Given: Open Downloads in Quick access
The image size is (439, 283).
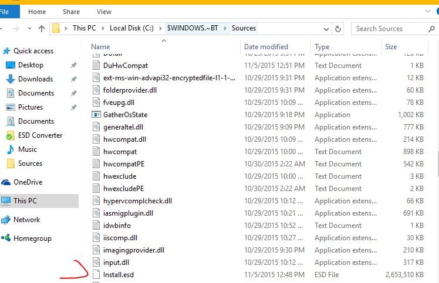Looking at the screenshot, I should [x=35, y=79].
